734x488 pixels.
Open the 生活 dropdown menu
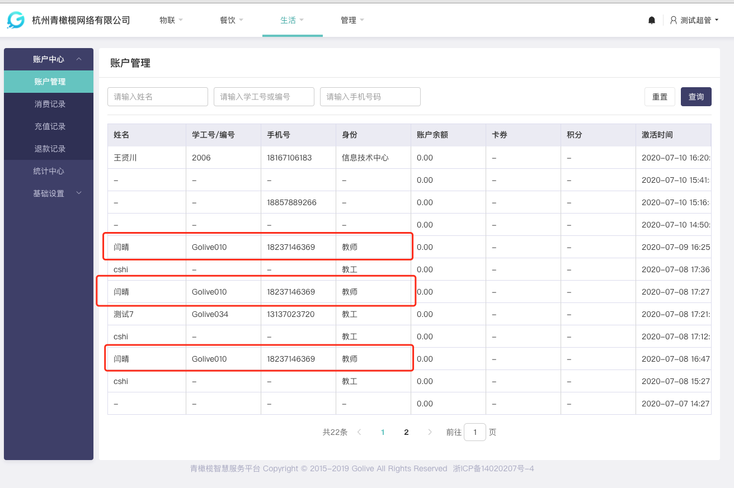point(292,20)
